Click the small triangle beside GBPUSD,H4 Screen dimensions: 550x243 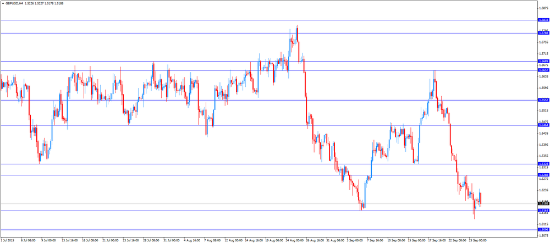pos(3,3)
